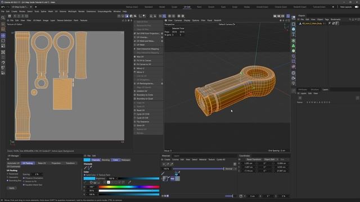360x202 pixels.
Task: Open the UV Mesh menu in texture editor
Action: pos(37,20)
